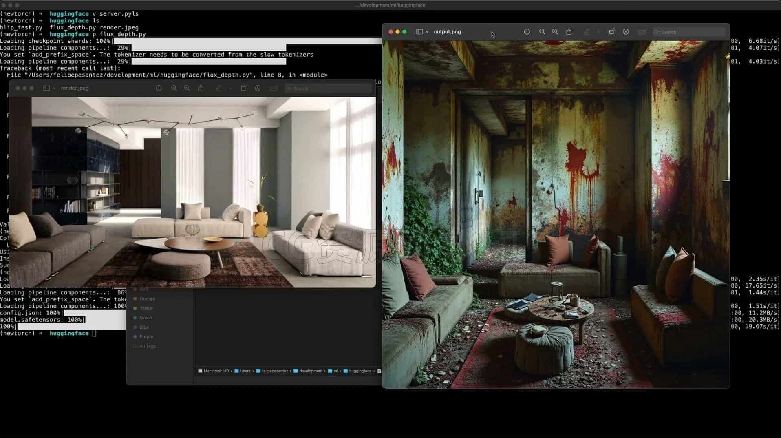Image resolution: width=781 pixels, height=438 pixels.
Task: Show info inspector in output.png window
Action: click(x=527, y=32)
